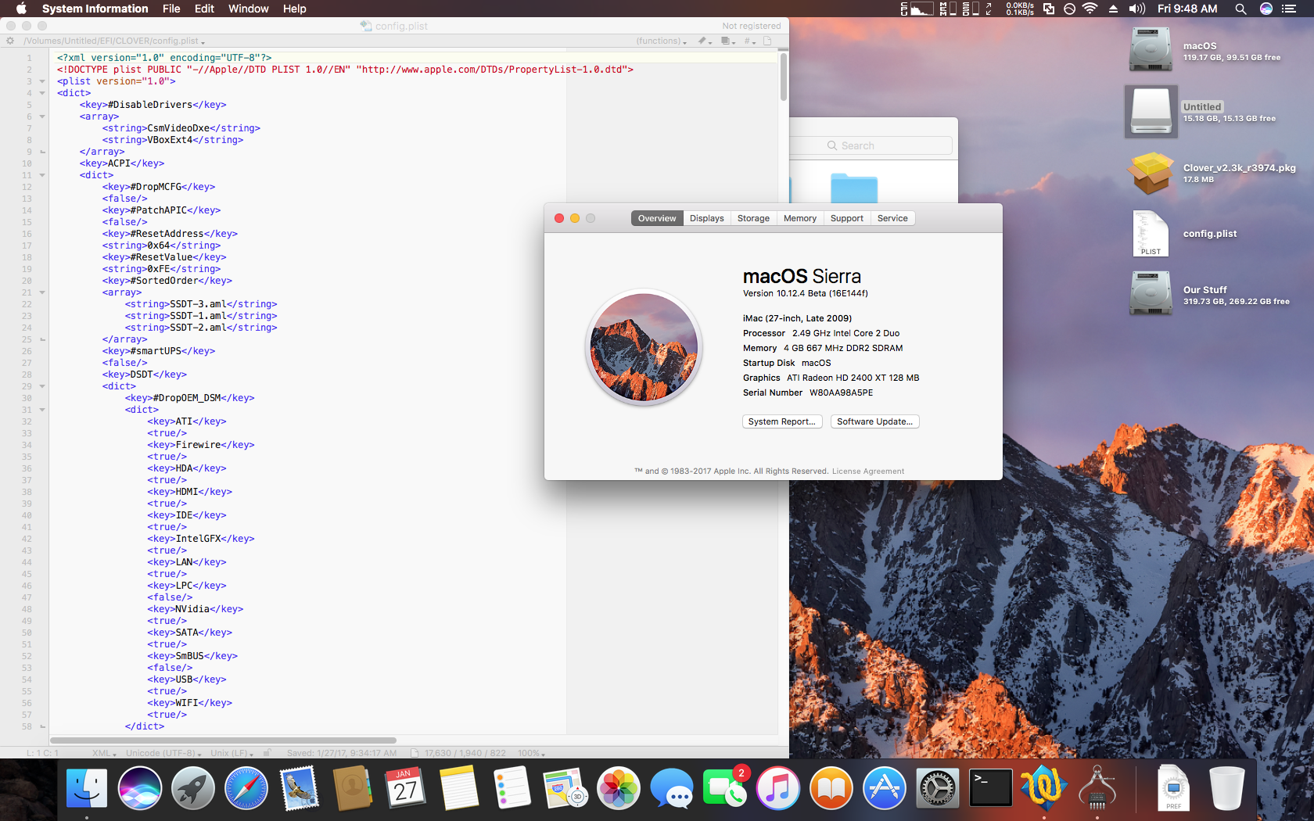The width and height of the screenshot is (1314, 821).
Task: Open Calendar from the Dock
Action: tap(405, 788)
